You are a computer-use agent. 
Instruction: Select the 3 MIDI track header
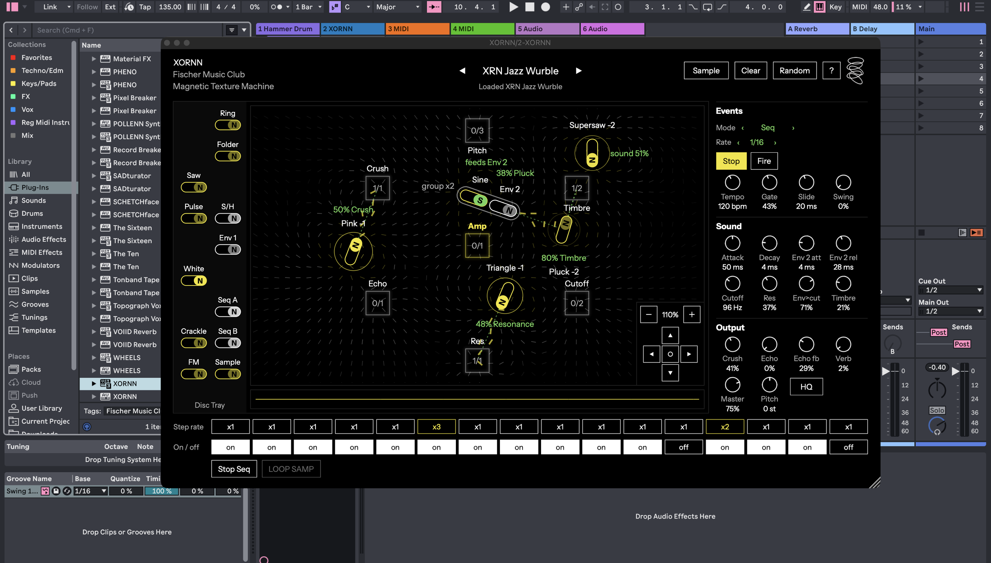417,29
